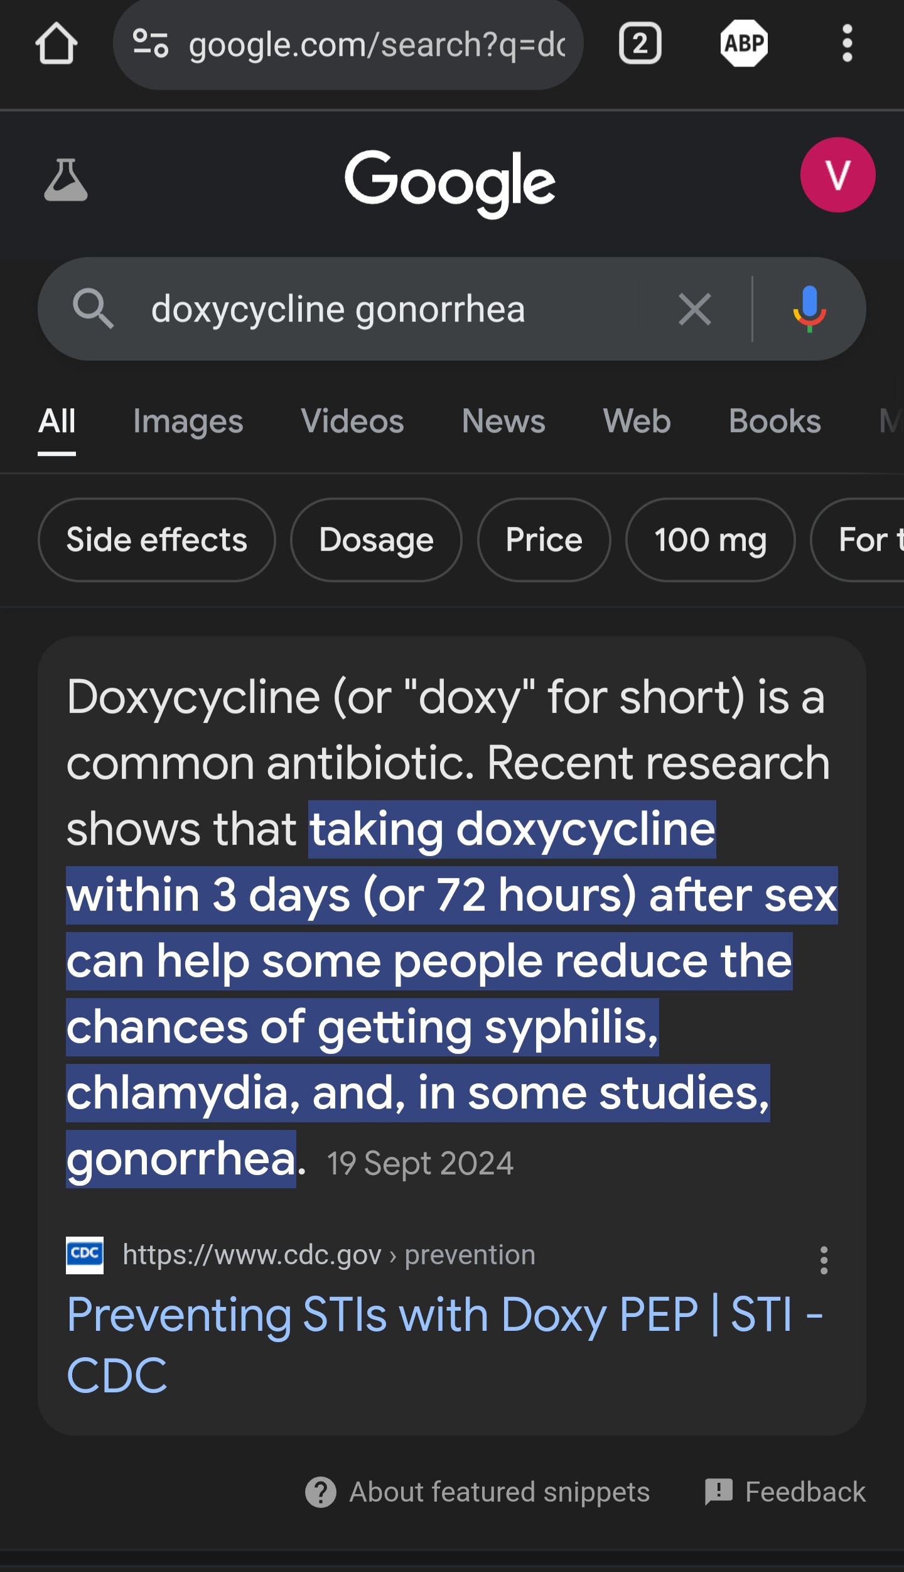The image size is (904, 1572).
Task: Open site info icon in address bar
Action: [151, 44]
